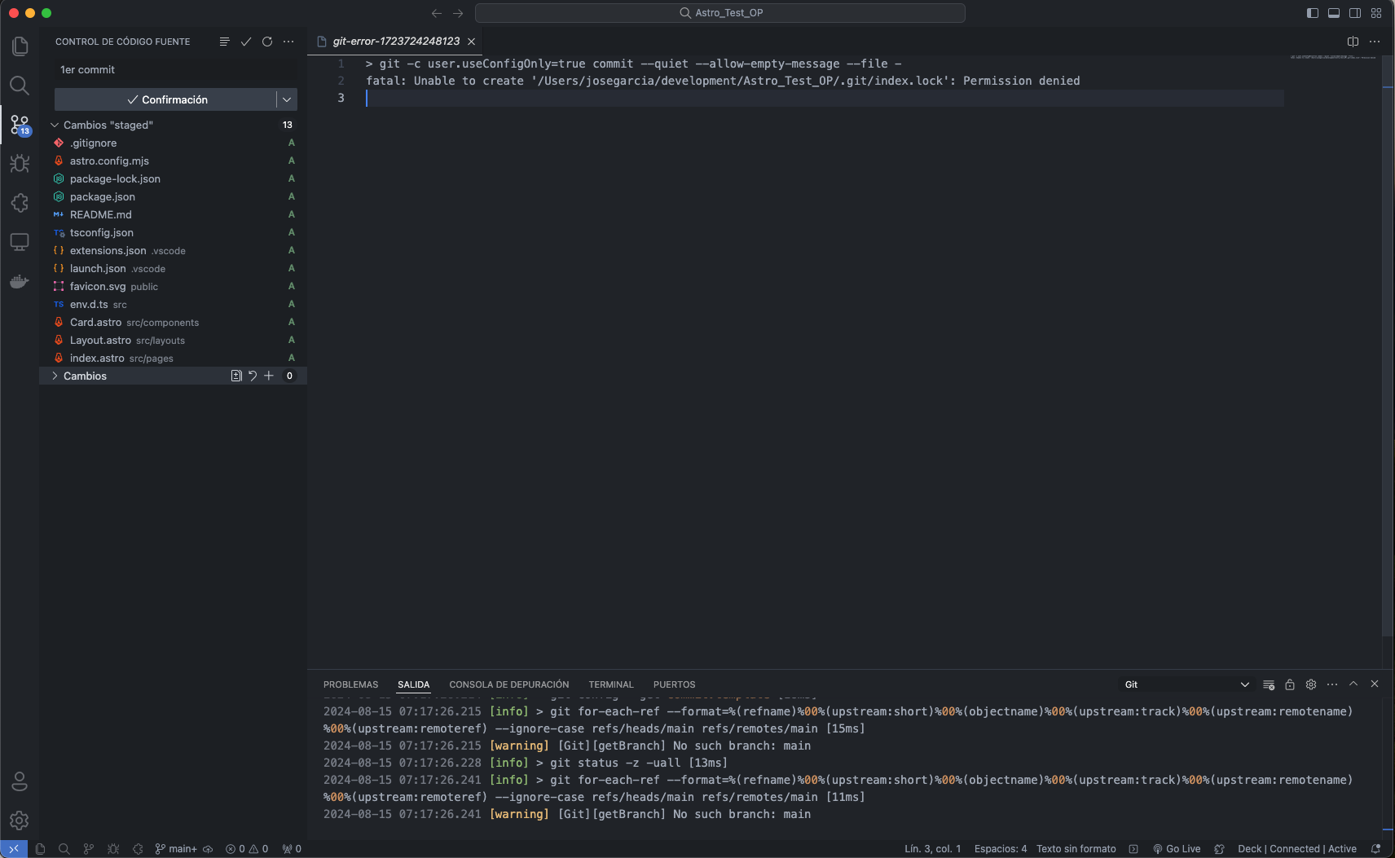
Task: Clear the output panel
Action: pyautogui.click(x=1269, y=684)
